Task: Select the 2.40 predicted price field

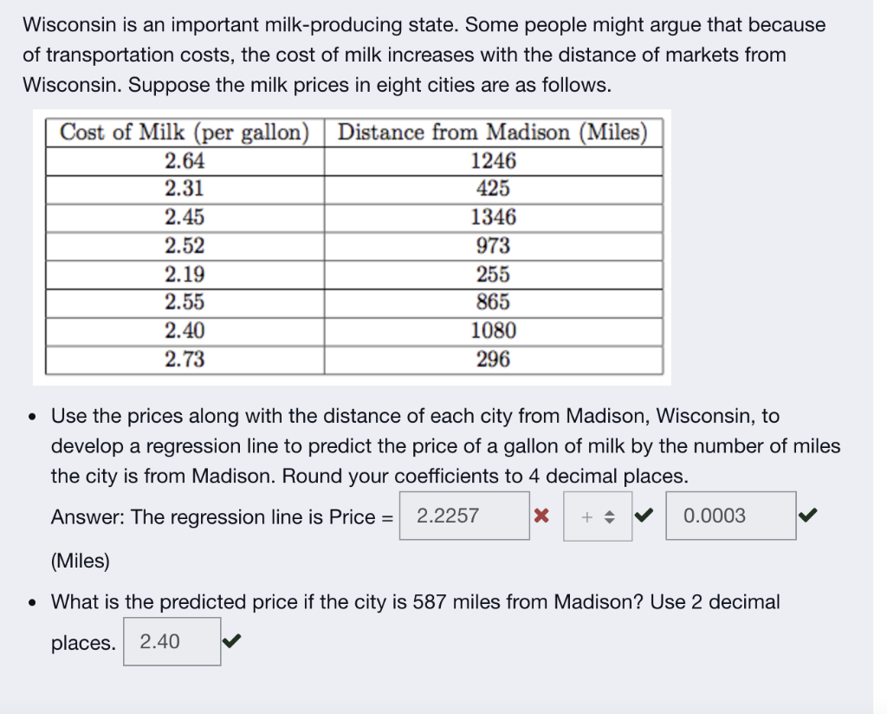Action: coord(171,641)
